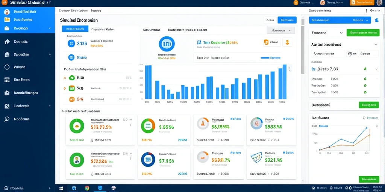The image size is (385, 192).
Task: Click the blue circle icon beside 2113 value
Action: (71, 43)
